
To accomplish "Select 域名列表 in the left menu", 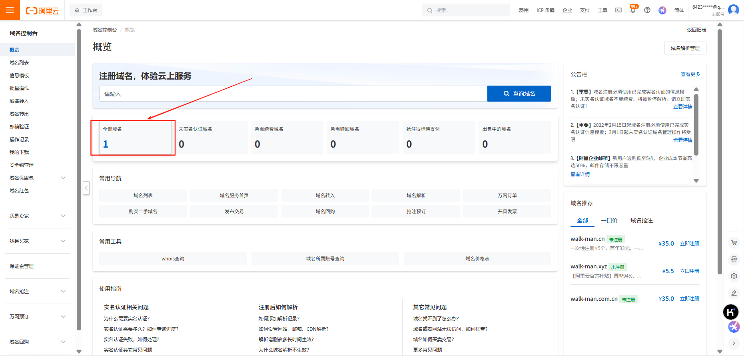I will pos(19,63).
